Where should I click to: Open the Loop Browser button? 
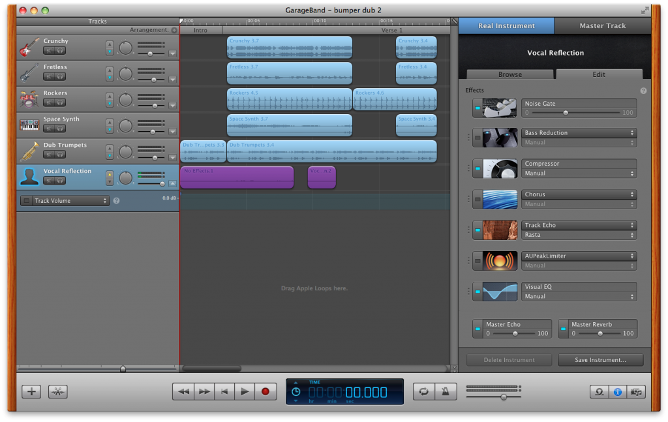[599, 391]
